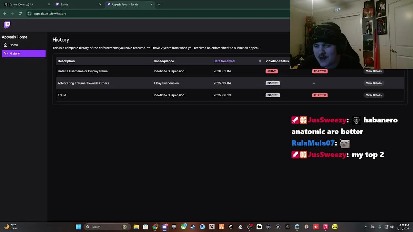Open Discord from the taskbar
This screenshot has width=413, height=232.
[x=165, y=227]
